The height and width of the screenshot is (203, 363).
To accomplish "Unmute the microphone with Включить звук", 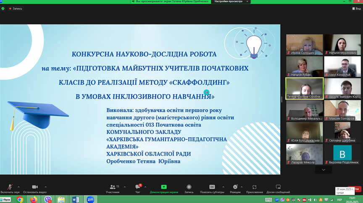I will pyautogui.click(x=10, y=189).
